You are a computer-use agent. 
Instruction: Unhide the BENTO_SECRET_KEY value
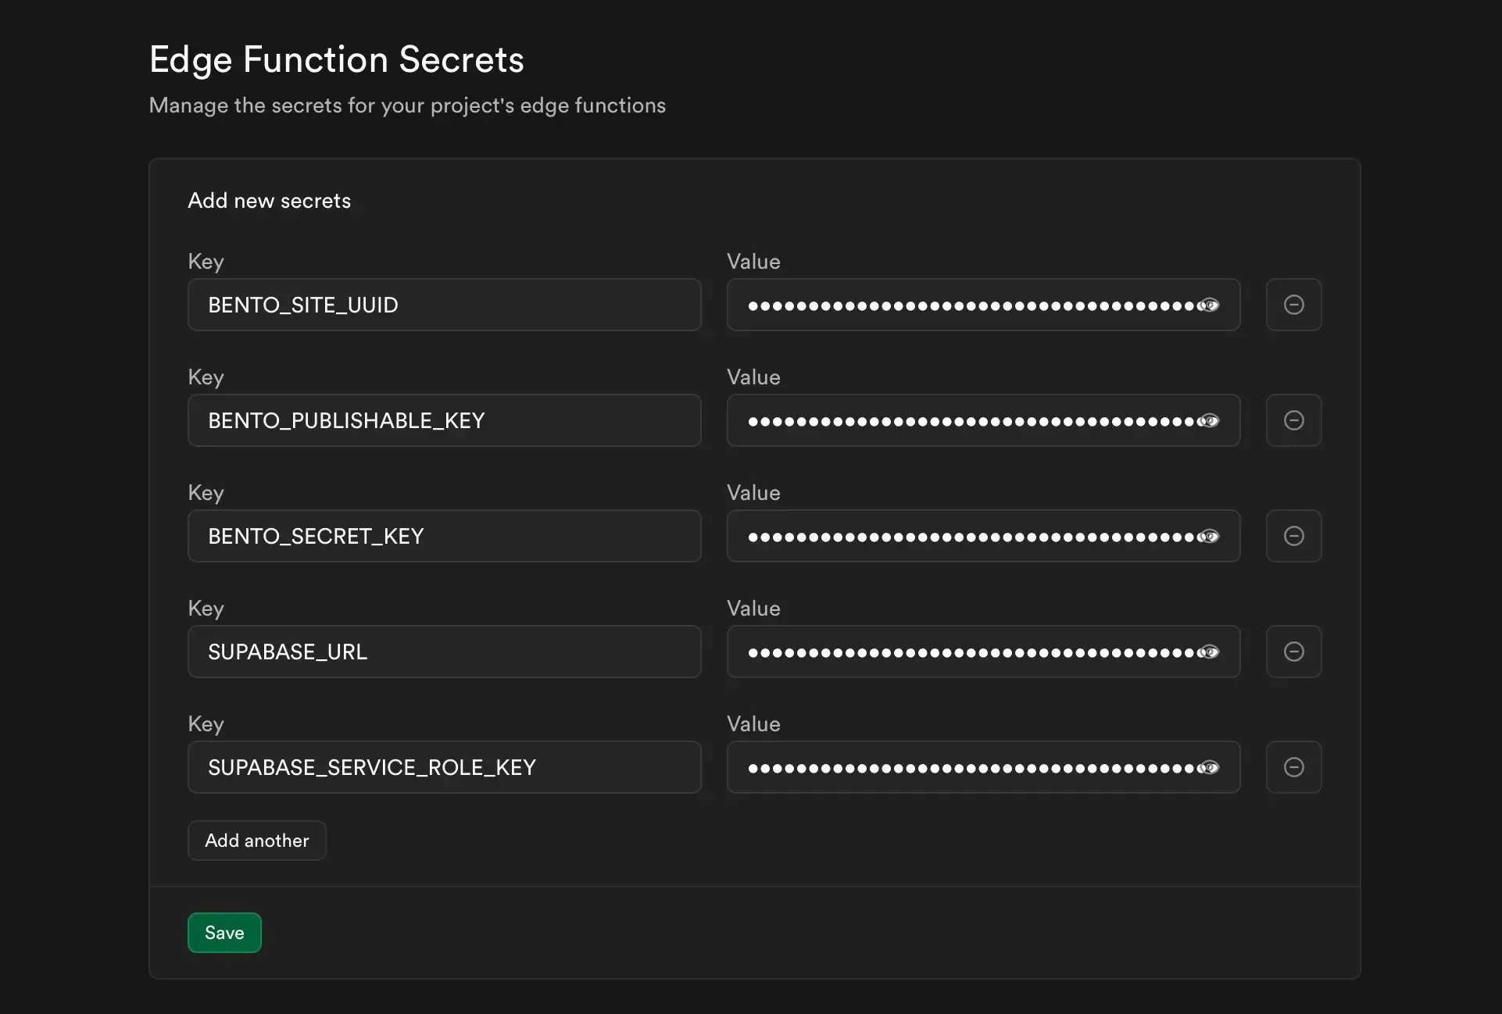[x=1210, y=536]
